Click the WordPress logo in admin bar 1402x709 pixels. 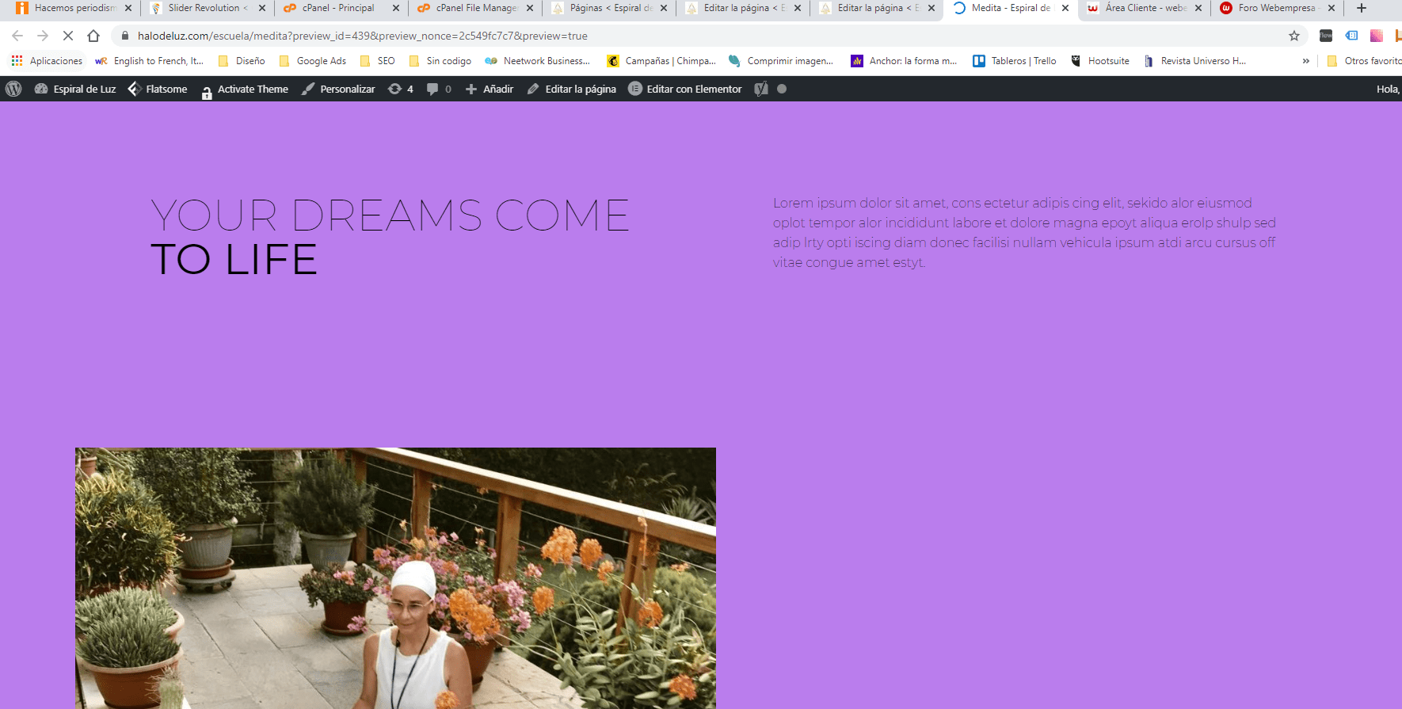coord(13,89)
